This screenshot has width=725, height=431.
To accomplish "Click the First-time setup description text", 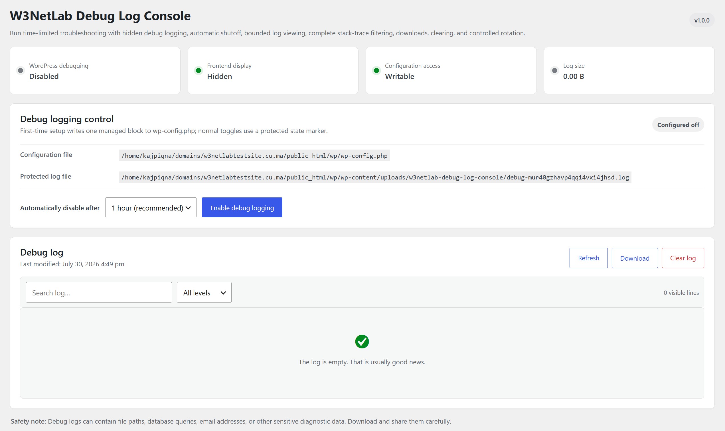I will point(174,131).
